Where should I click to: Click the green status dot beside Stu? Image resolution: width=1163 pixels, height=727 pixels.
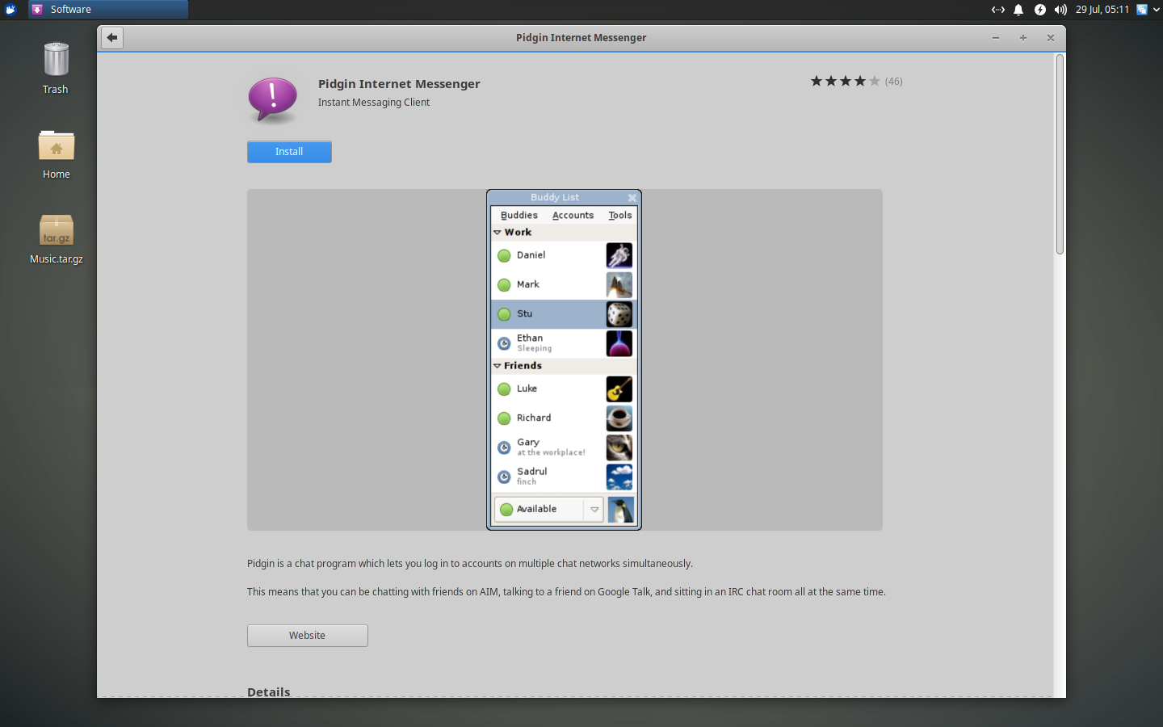pyautogui.click(x=504, y=313)
